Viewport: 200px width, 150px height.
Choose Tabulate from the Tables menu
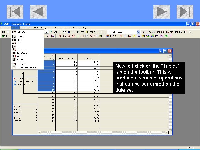pos(27,64)
